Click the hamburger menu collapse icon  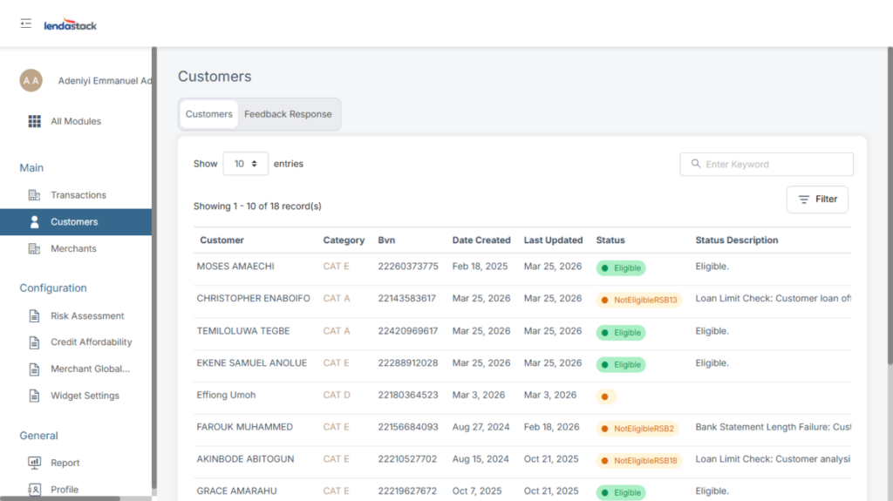pos(26,24)
